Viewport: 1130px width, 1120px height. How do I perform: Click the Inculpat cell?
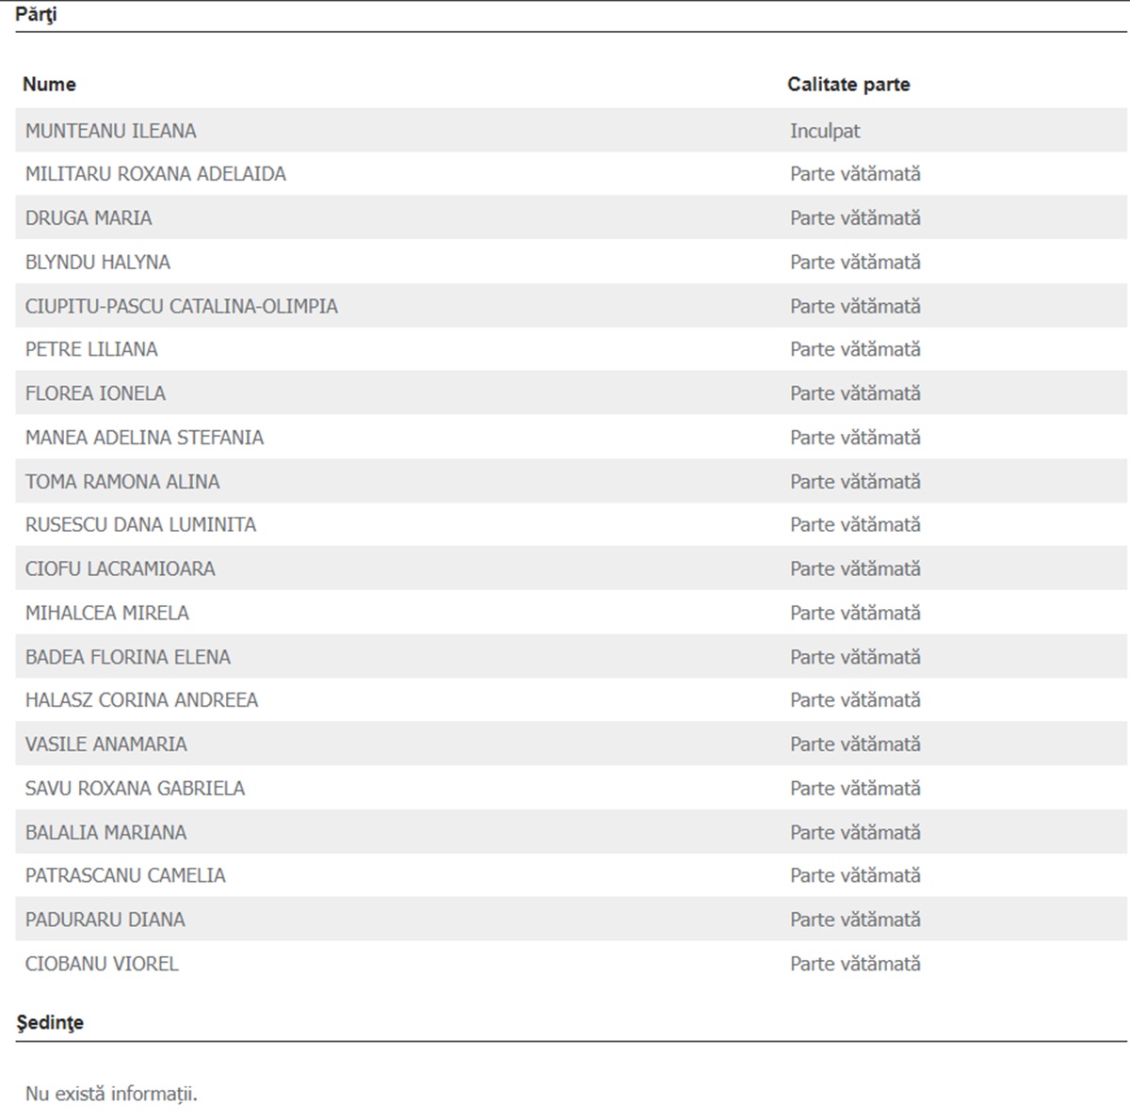[x=825, y=131]
